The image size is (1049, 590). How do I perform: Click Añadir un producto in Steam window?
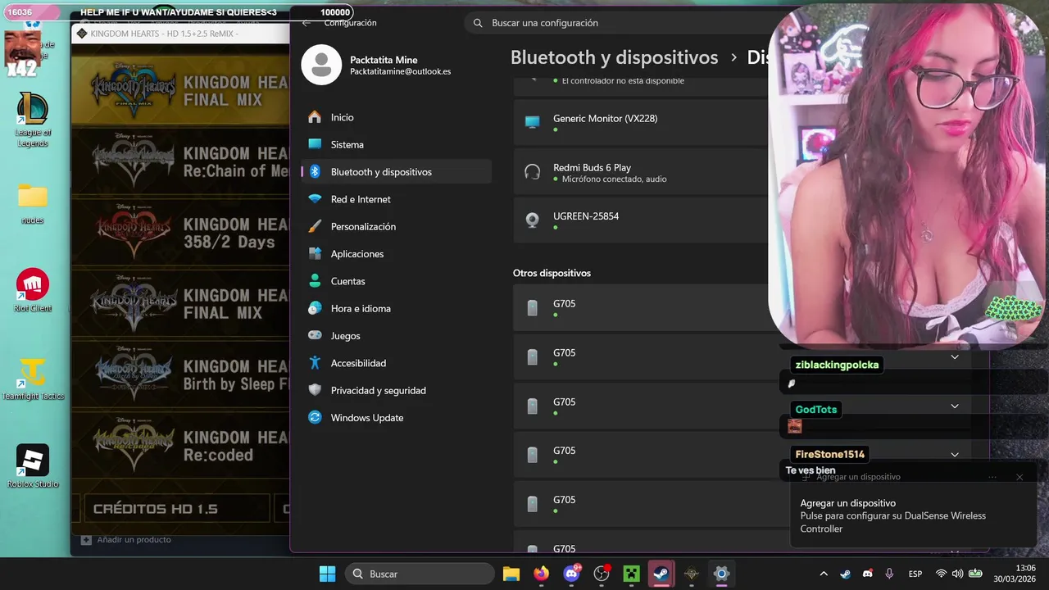[x=126, y=539]
